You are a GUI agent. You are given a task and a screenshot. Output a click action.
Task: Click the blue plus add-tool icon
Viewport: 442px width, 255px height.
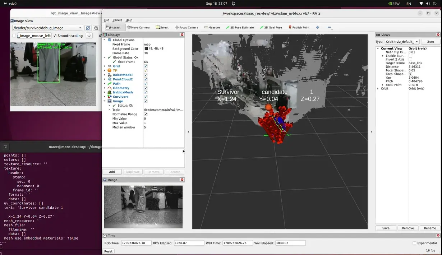click(318, 27)
